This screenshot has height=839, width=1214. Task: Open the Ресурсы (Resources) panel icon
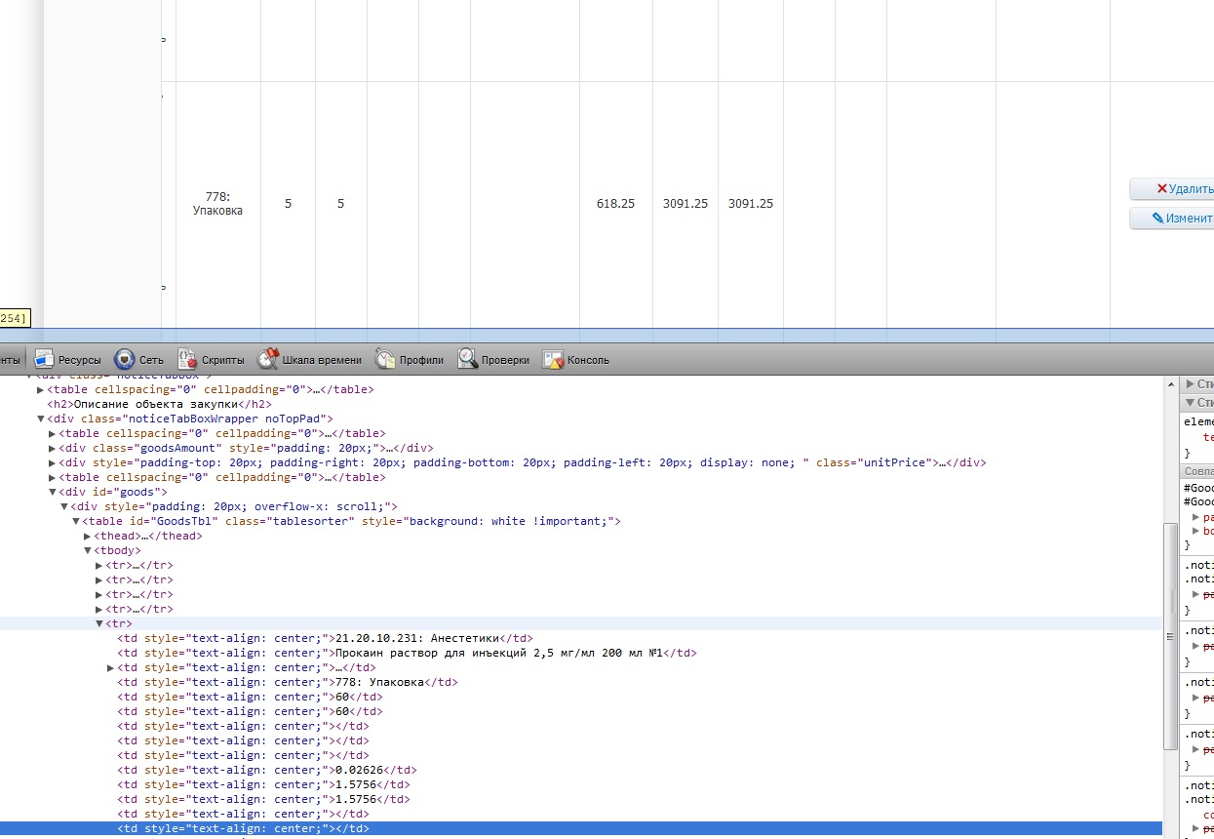44,359
